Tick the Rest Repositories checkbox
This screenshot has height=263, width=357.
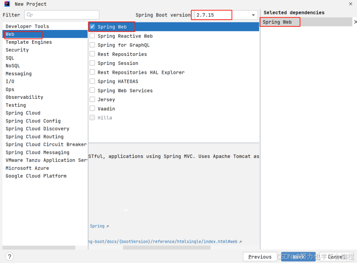[92, 54]
